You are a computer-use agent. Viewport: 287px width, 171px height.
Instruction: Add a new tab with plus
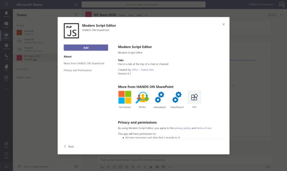click(146, 15)
